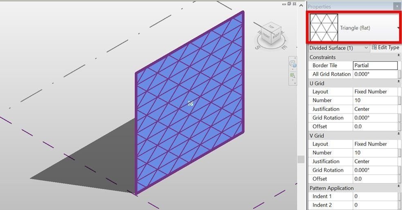
Task: Click the U Grid Offset value field
Action: click(375, 126)
